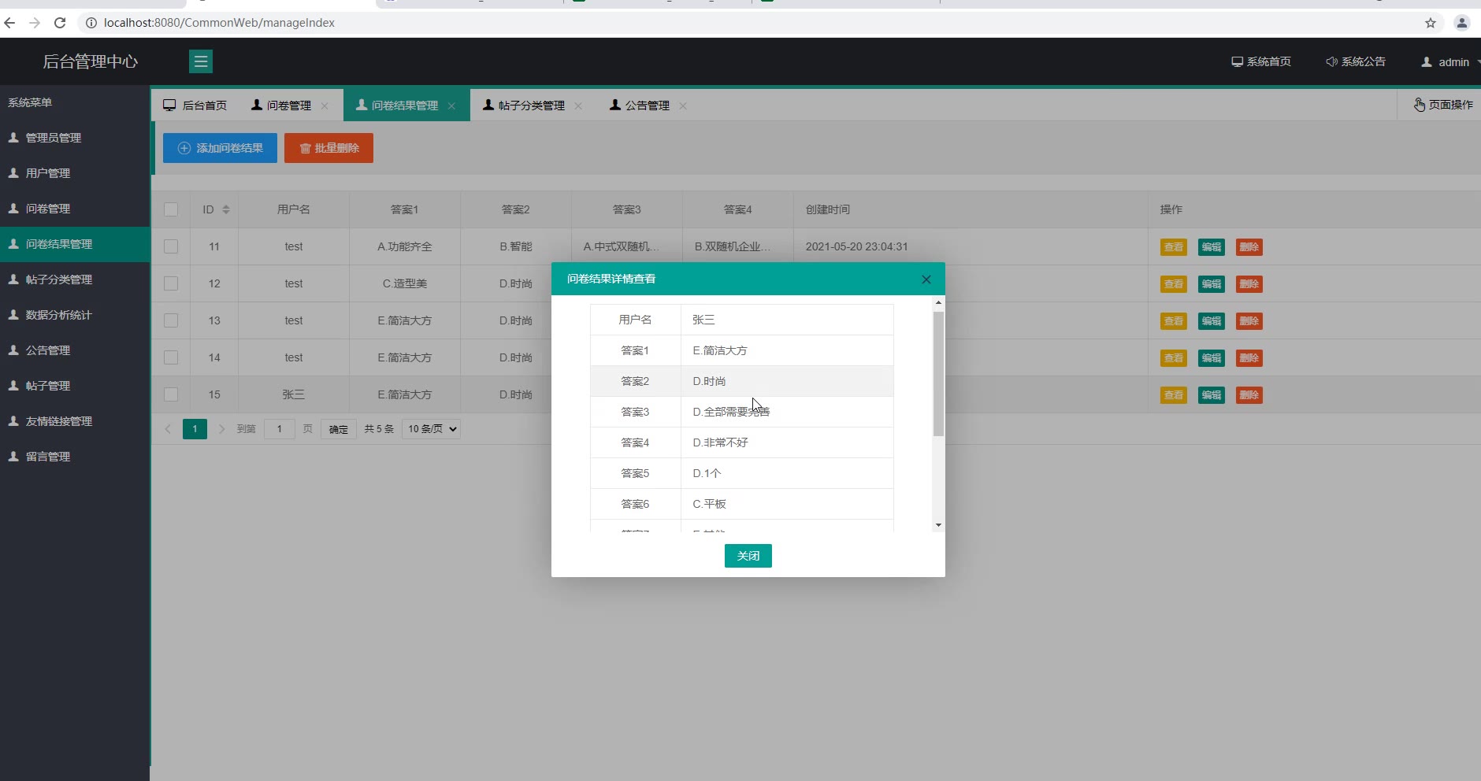
Task: Bookmark page with star icon
Action: 1431,23
